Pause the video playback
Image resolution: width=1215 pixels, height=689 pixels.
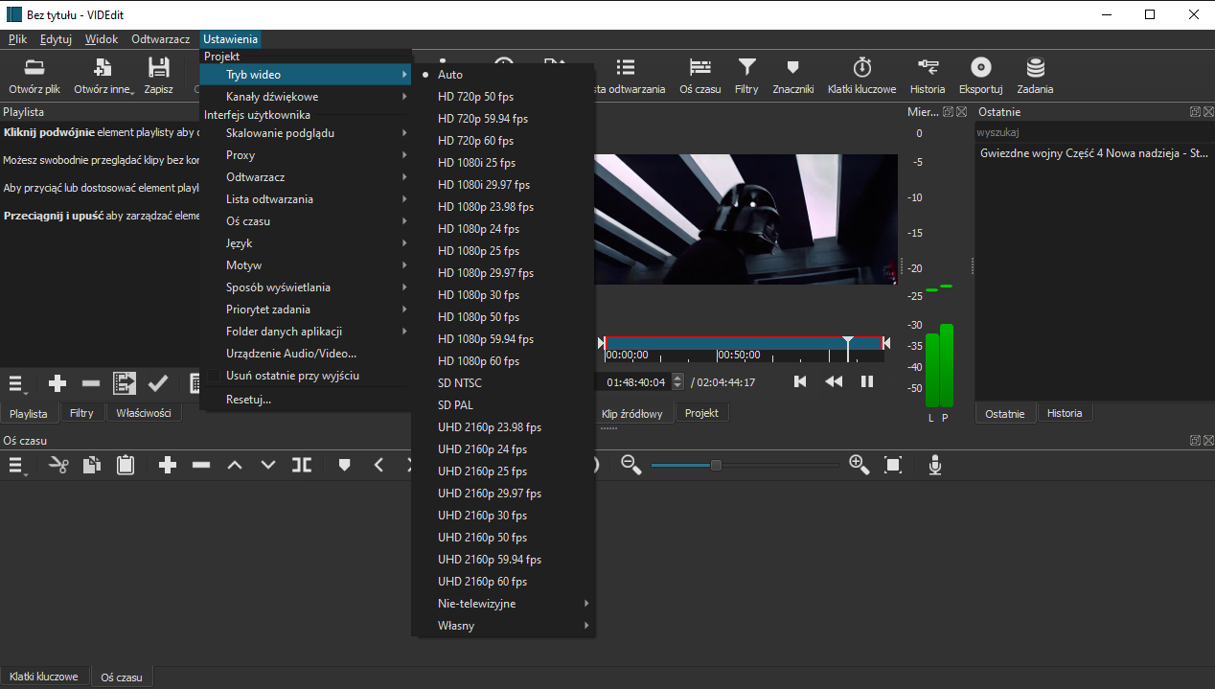[x=867, y=381]
